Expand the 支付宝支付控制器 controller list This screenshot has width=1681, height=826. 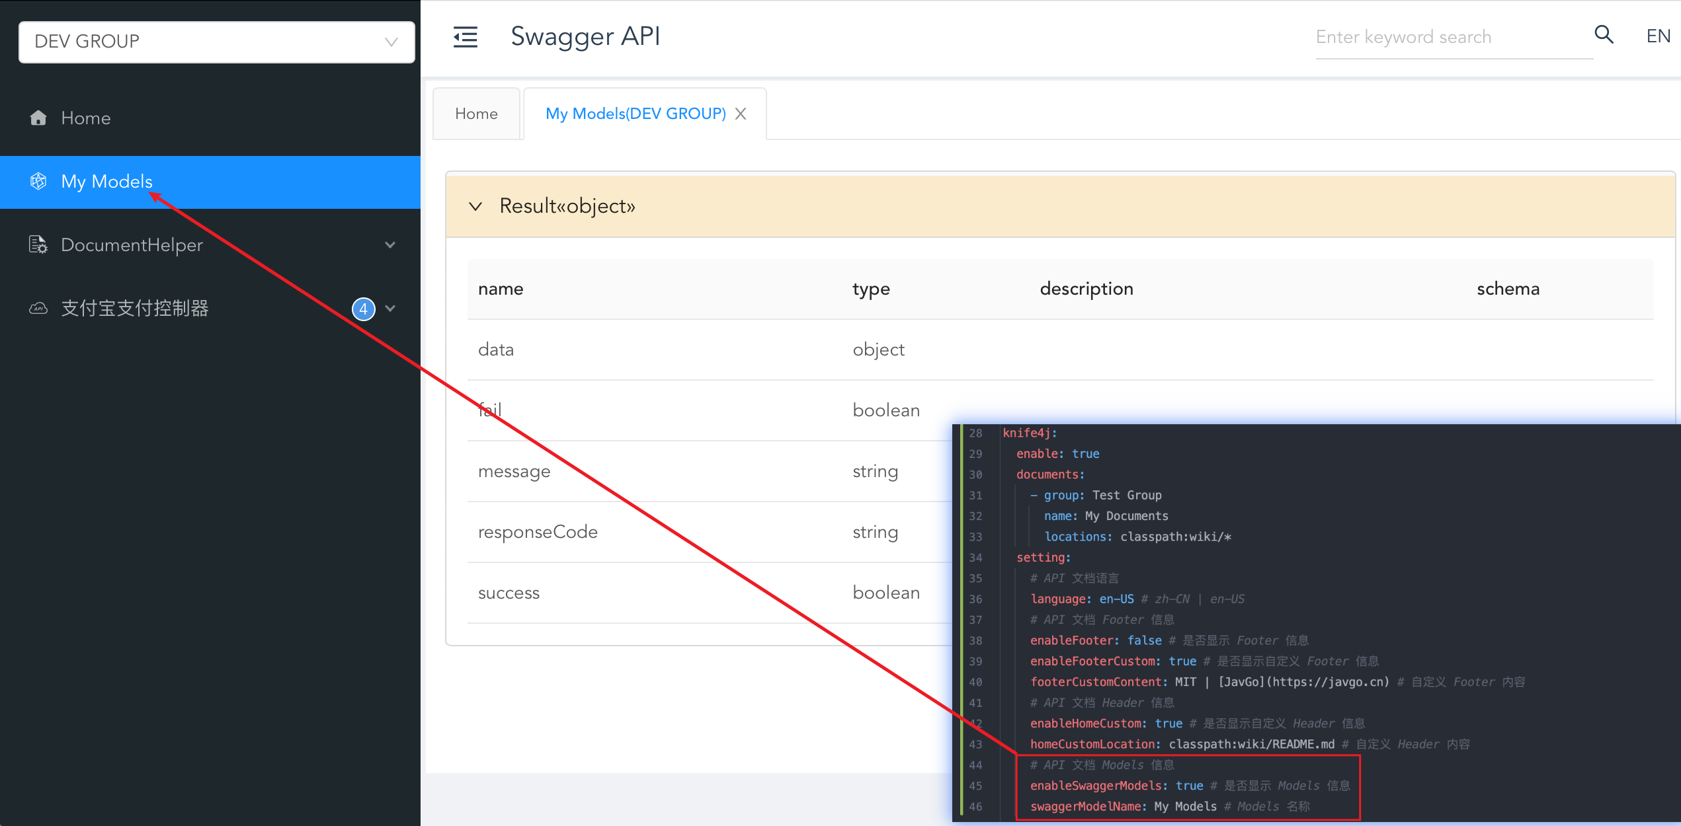click(x=390, y=308)
